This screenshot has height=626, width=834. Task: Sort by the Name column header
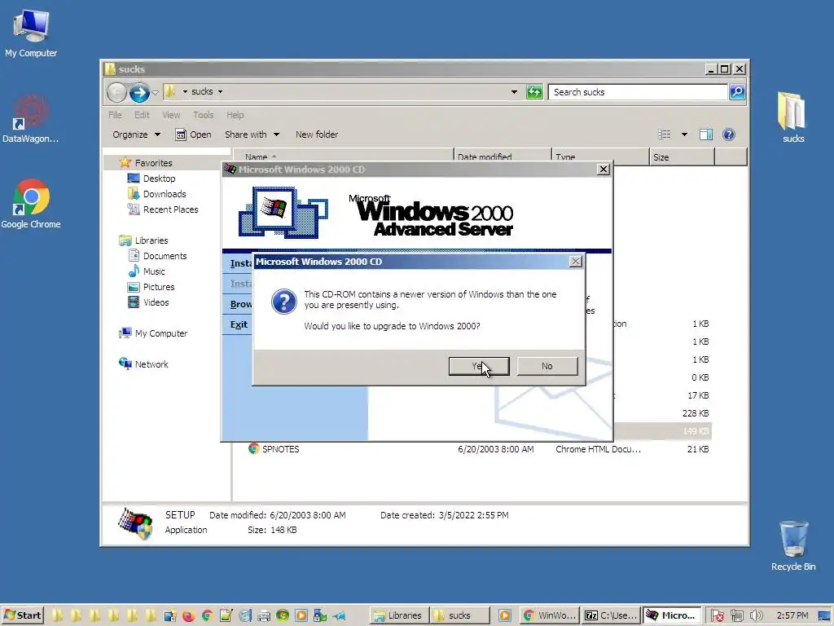345,156
